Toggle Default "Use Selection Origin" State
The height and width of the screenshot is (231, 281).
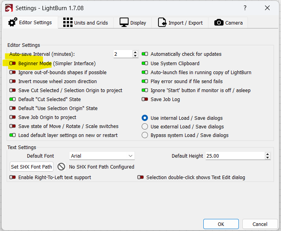12,108
